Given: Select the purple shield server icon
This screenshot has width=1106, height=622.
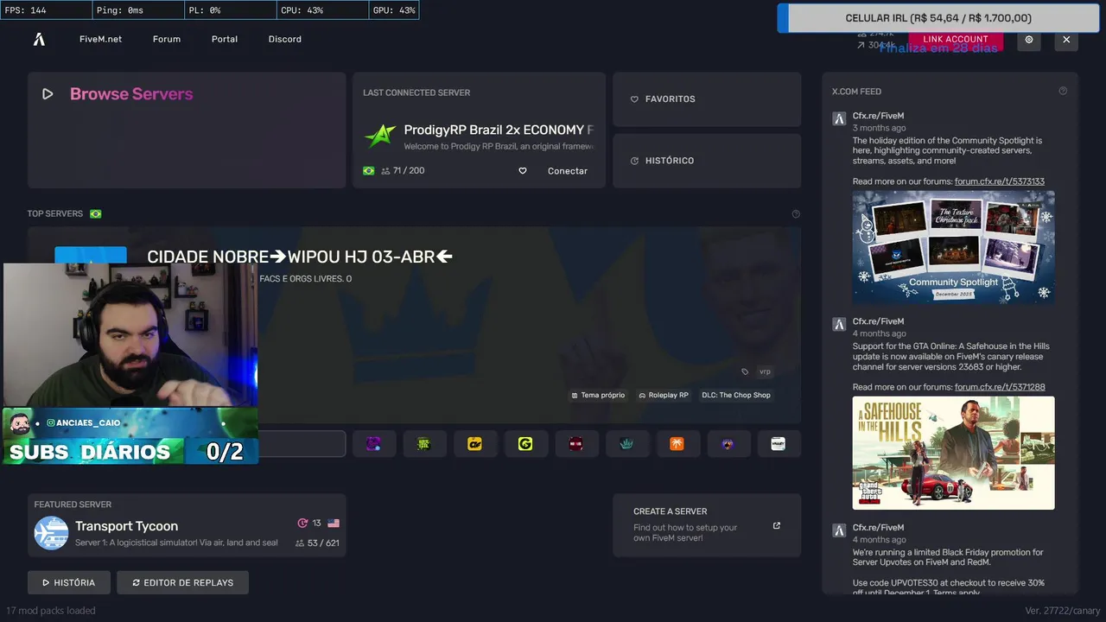Looking at the screenshot, I should coord(728,444).
